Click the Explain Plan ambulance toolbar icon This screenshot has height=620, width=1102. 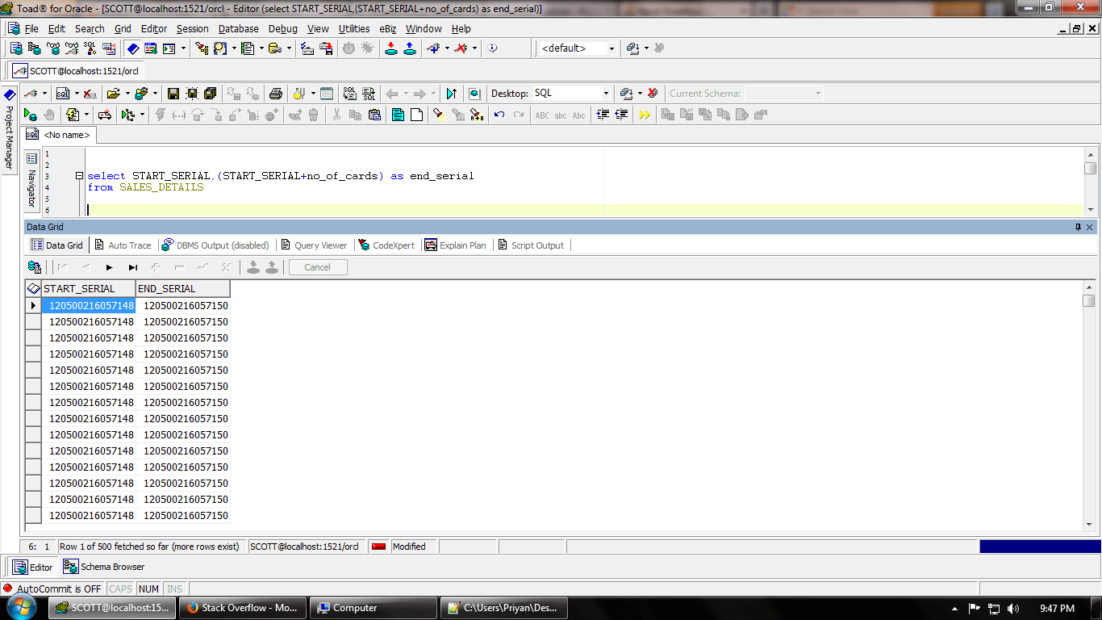(x=105, y=115)
